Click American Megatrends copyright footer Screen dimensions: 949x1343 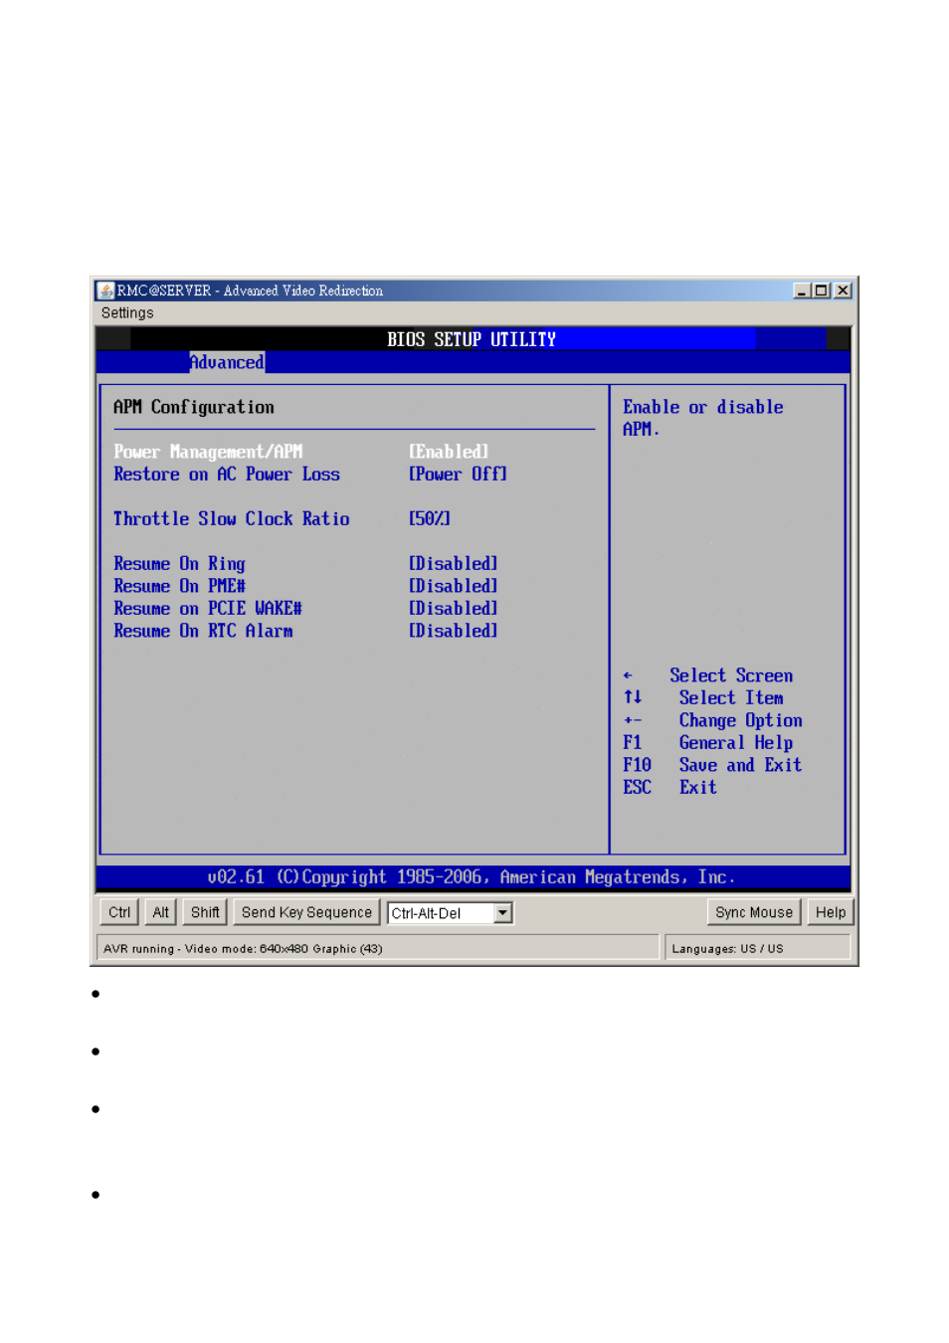pos(472,877)
